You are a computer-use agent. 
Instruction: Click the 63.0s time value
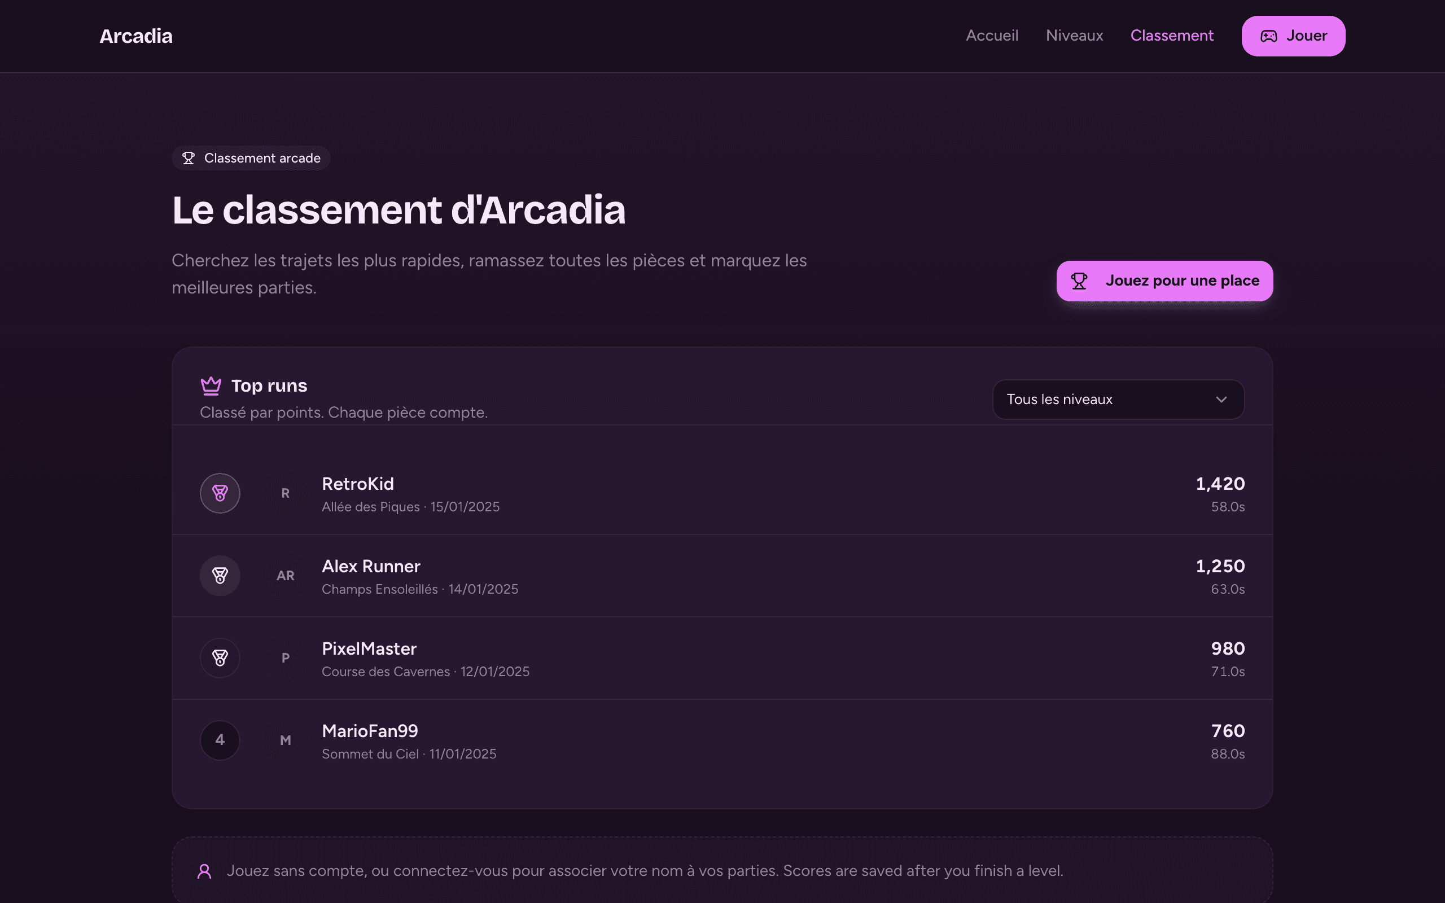(1228, 589)
